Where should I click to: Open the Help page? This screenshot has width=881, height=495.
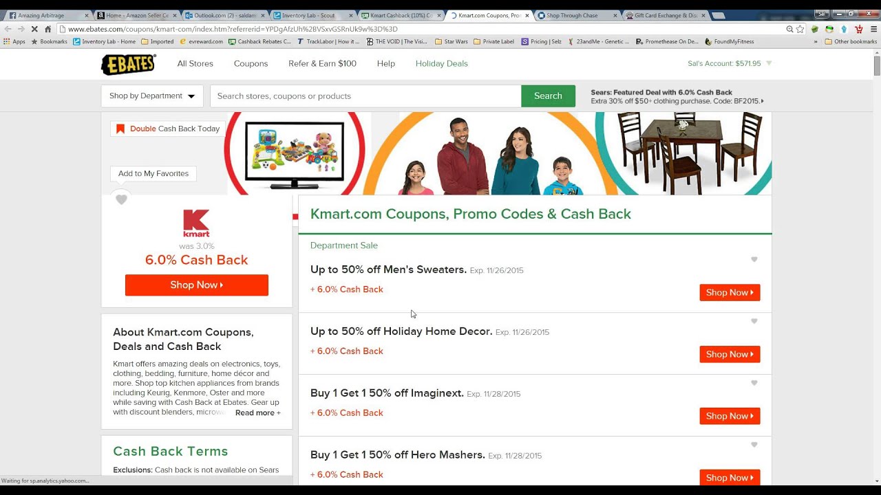(x=386, y=63)
